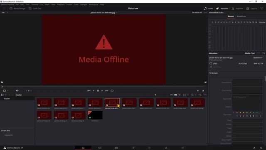Click the metadata sort order icon
266x150 pixels.
263,53
